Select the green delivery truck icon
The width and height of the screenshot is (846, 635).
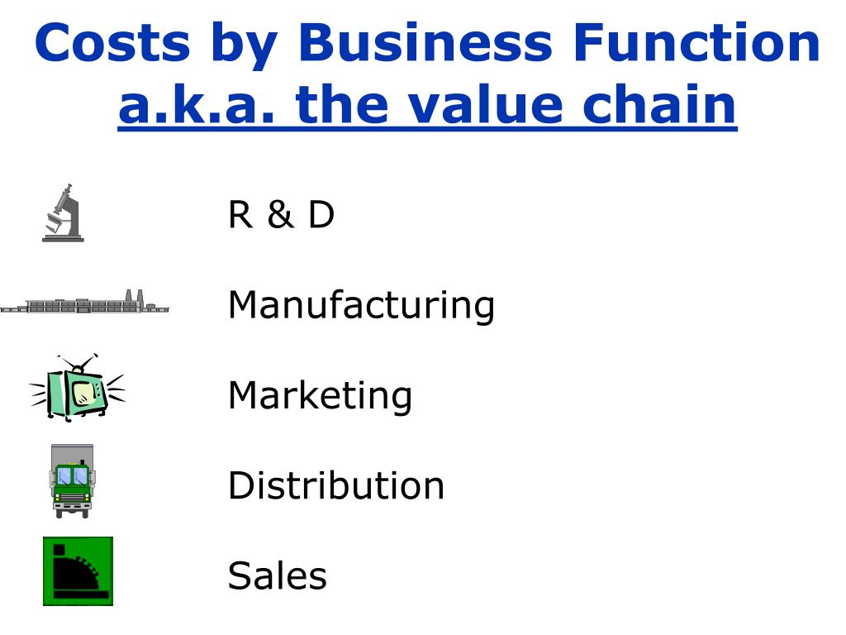[73, 481]
